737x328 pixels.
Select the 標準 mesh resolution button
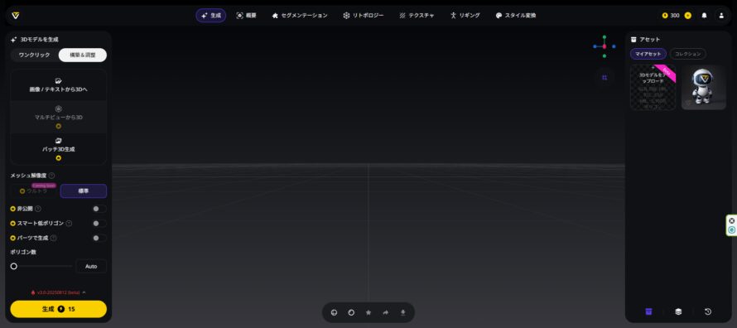tap(84, 191)
